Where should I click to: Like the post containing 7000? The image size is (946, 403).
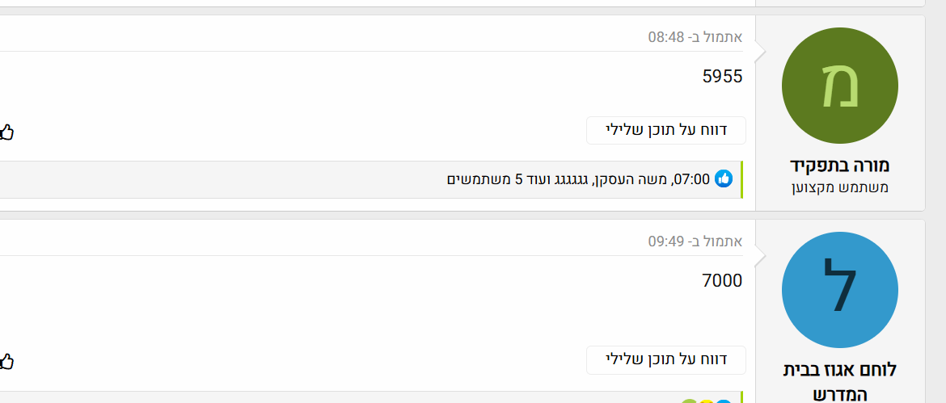(6, 360)
